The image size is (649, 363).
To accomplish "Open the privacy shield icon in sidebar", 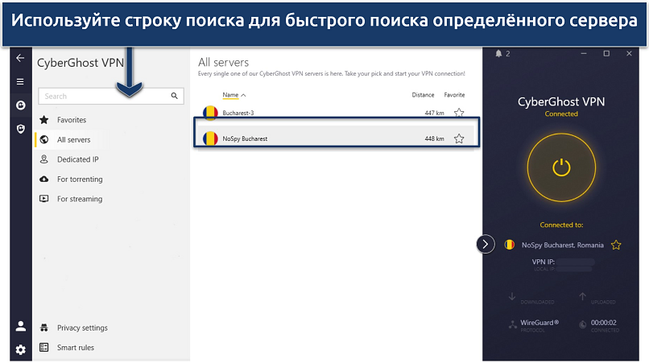I will (x=20, y=129).
